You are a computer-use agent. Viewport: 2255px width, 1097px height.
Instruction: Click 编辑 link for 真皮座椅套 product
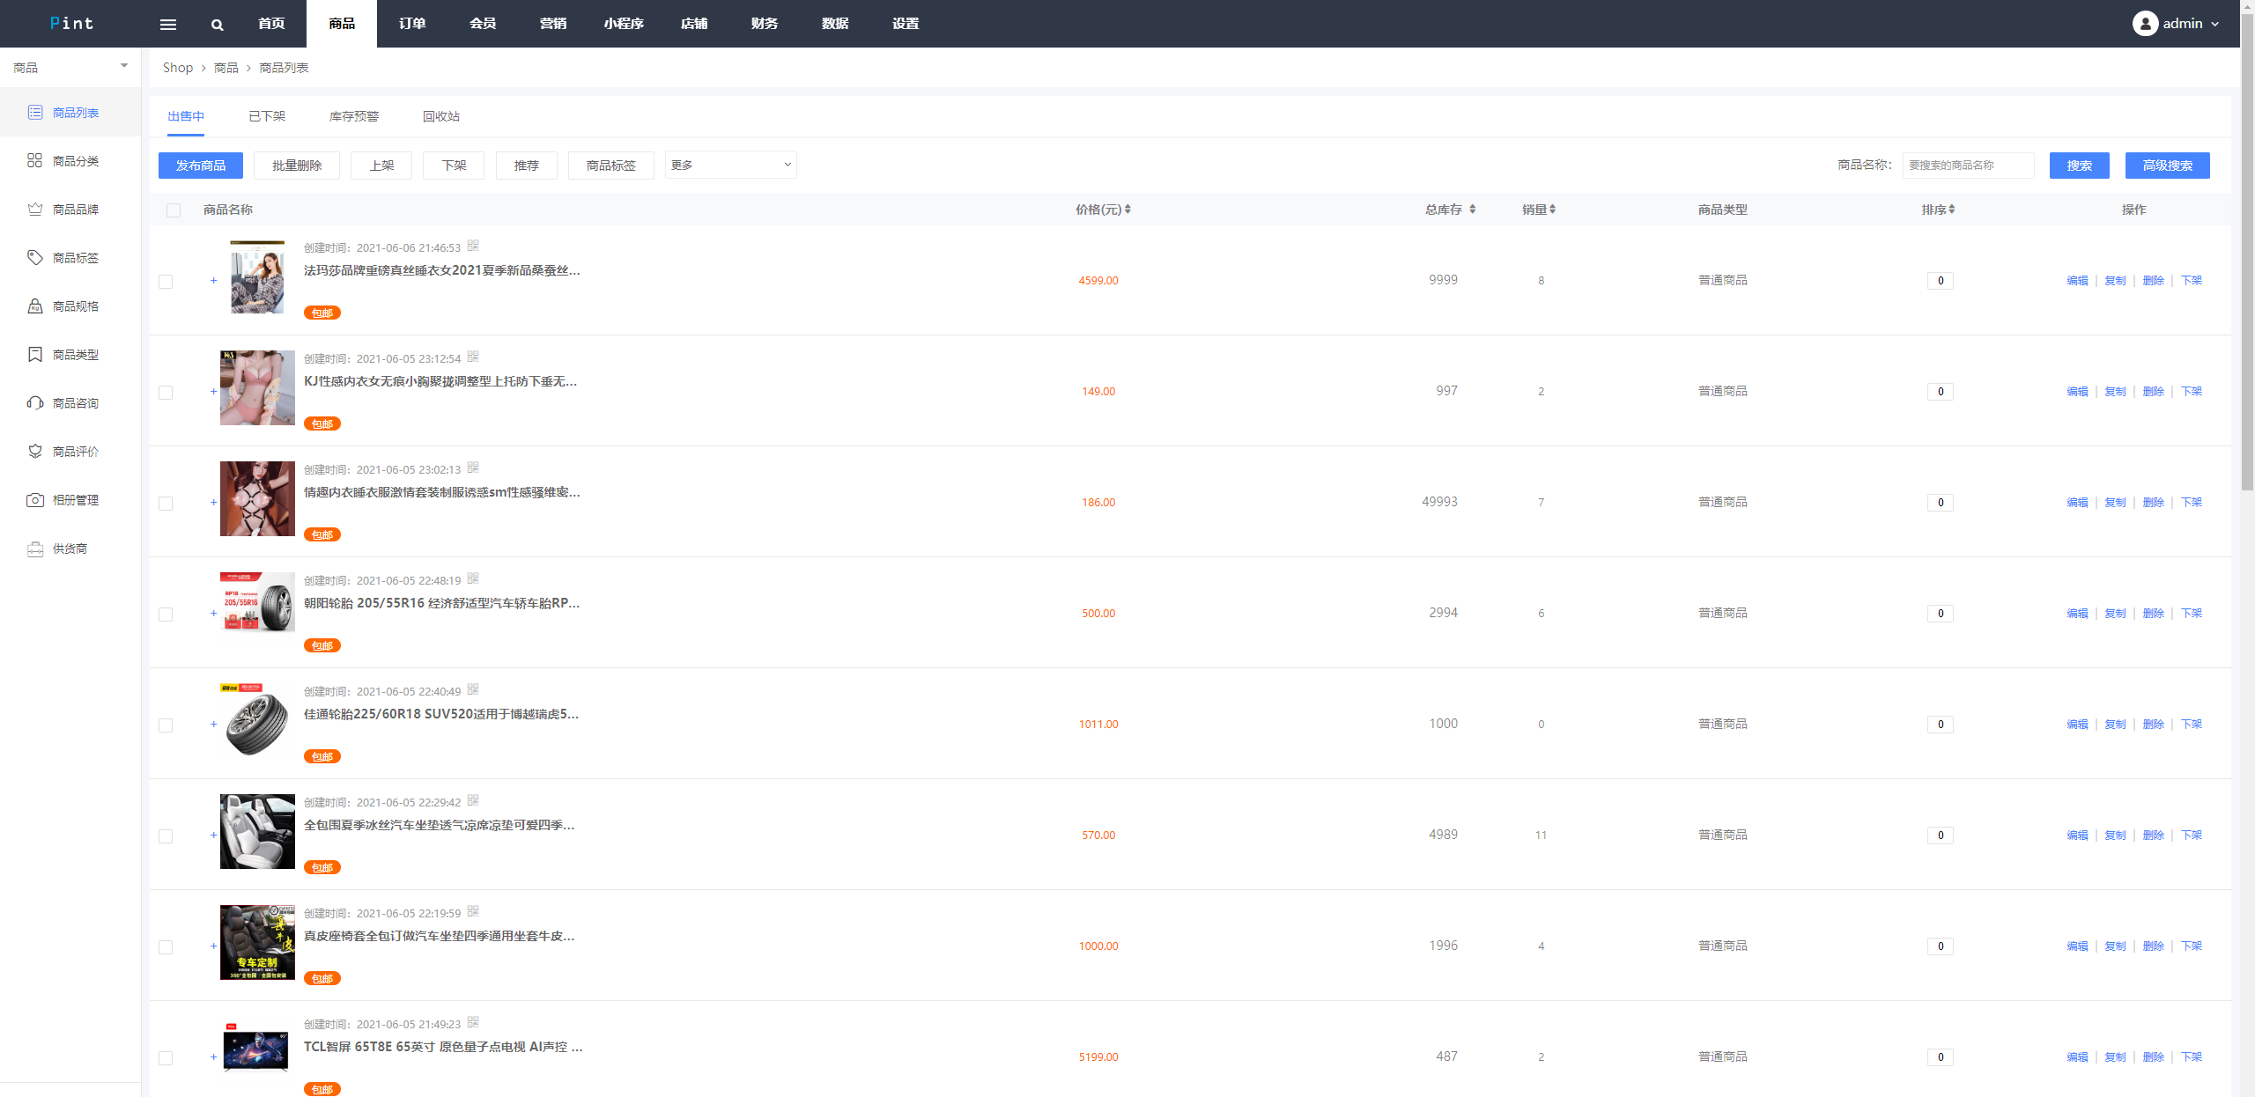pos(2076,946)
